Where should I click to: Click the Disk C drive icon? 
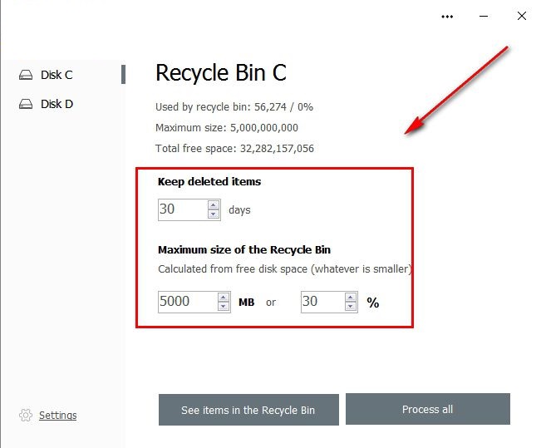(26, 75)
